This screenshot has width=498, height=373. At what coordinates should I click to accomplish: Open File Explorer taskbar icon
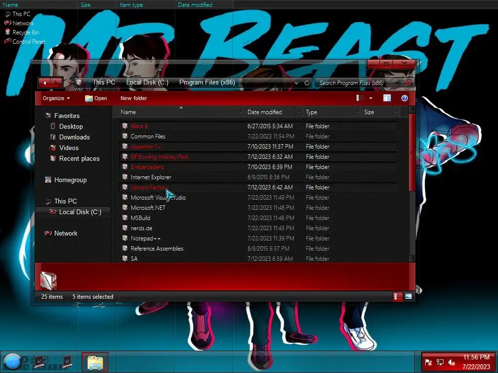pyautogui.click(x=95, y=362)
